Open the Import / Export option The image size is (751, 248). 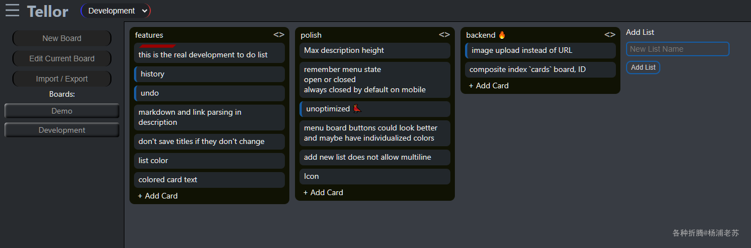click(x=62, y=79)
